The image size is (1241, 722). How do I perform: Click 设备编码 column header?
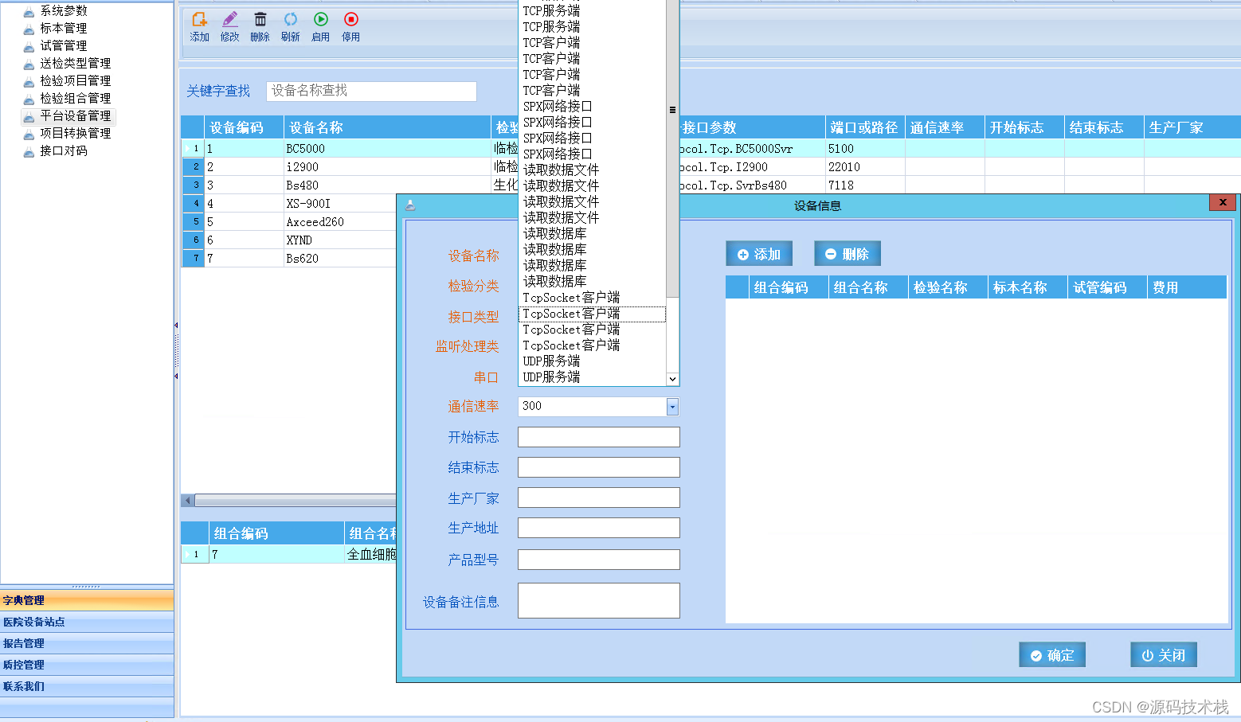click(245, 127)
